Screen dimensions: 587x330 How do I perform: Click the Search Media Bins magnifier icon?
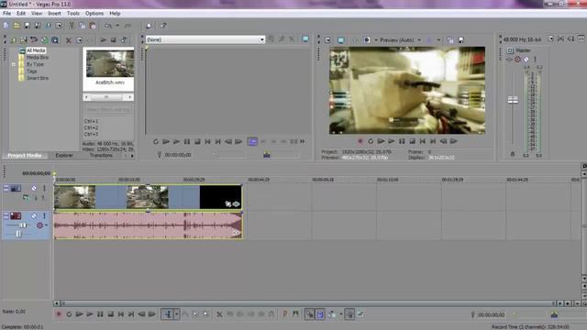(55, 39)
